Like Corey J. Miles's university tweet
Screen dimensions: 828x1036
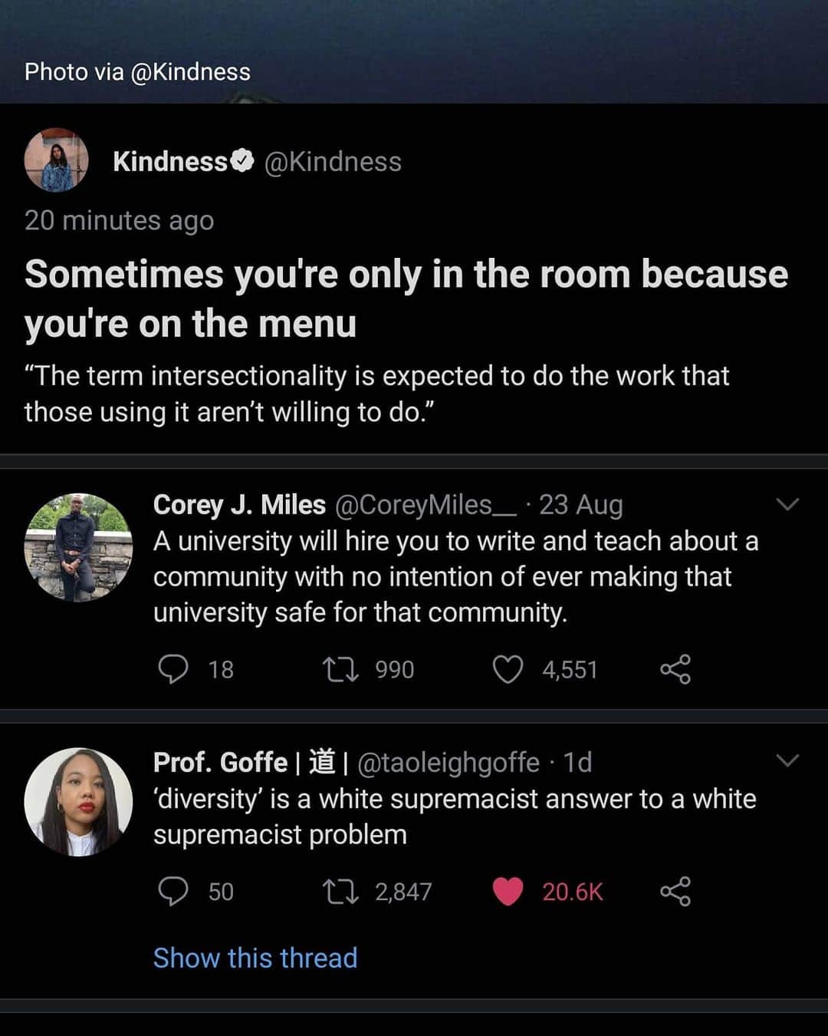508,669
